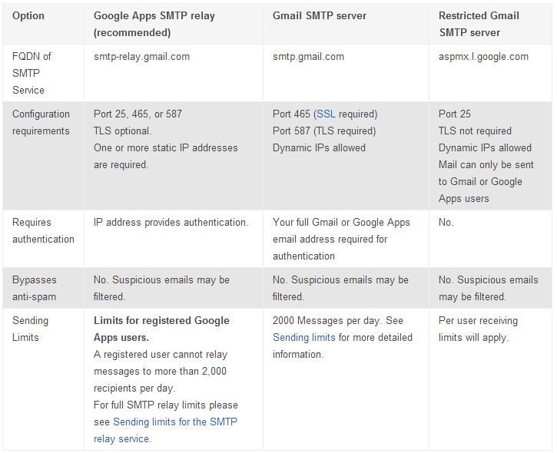This screenshot has height=453, width=557.
Task: Click the 'Requires authentication' row label
Action: [x=43, y=231]
